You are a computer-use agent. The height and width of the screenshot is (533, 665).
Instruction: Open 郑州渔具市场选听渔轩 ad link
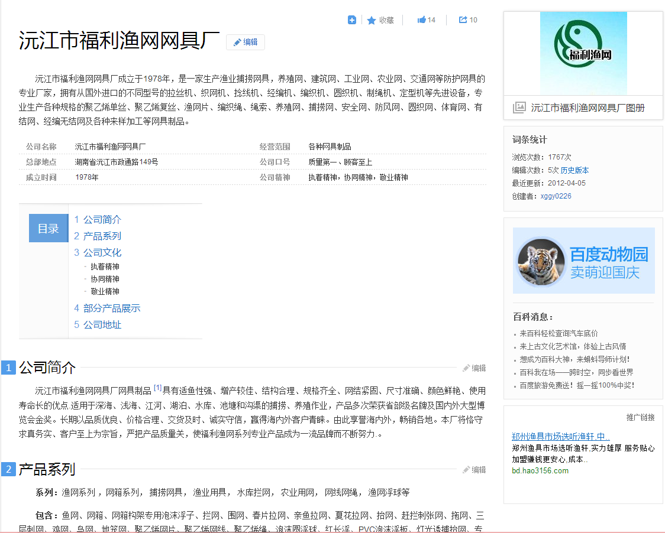coord(561,437)
